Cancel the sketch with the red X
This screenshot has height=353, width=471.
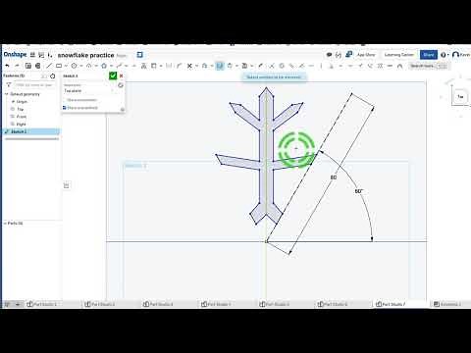pyautogui.click(x=121, y=76)
